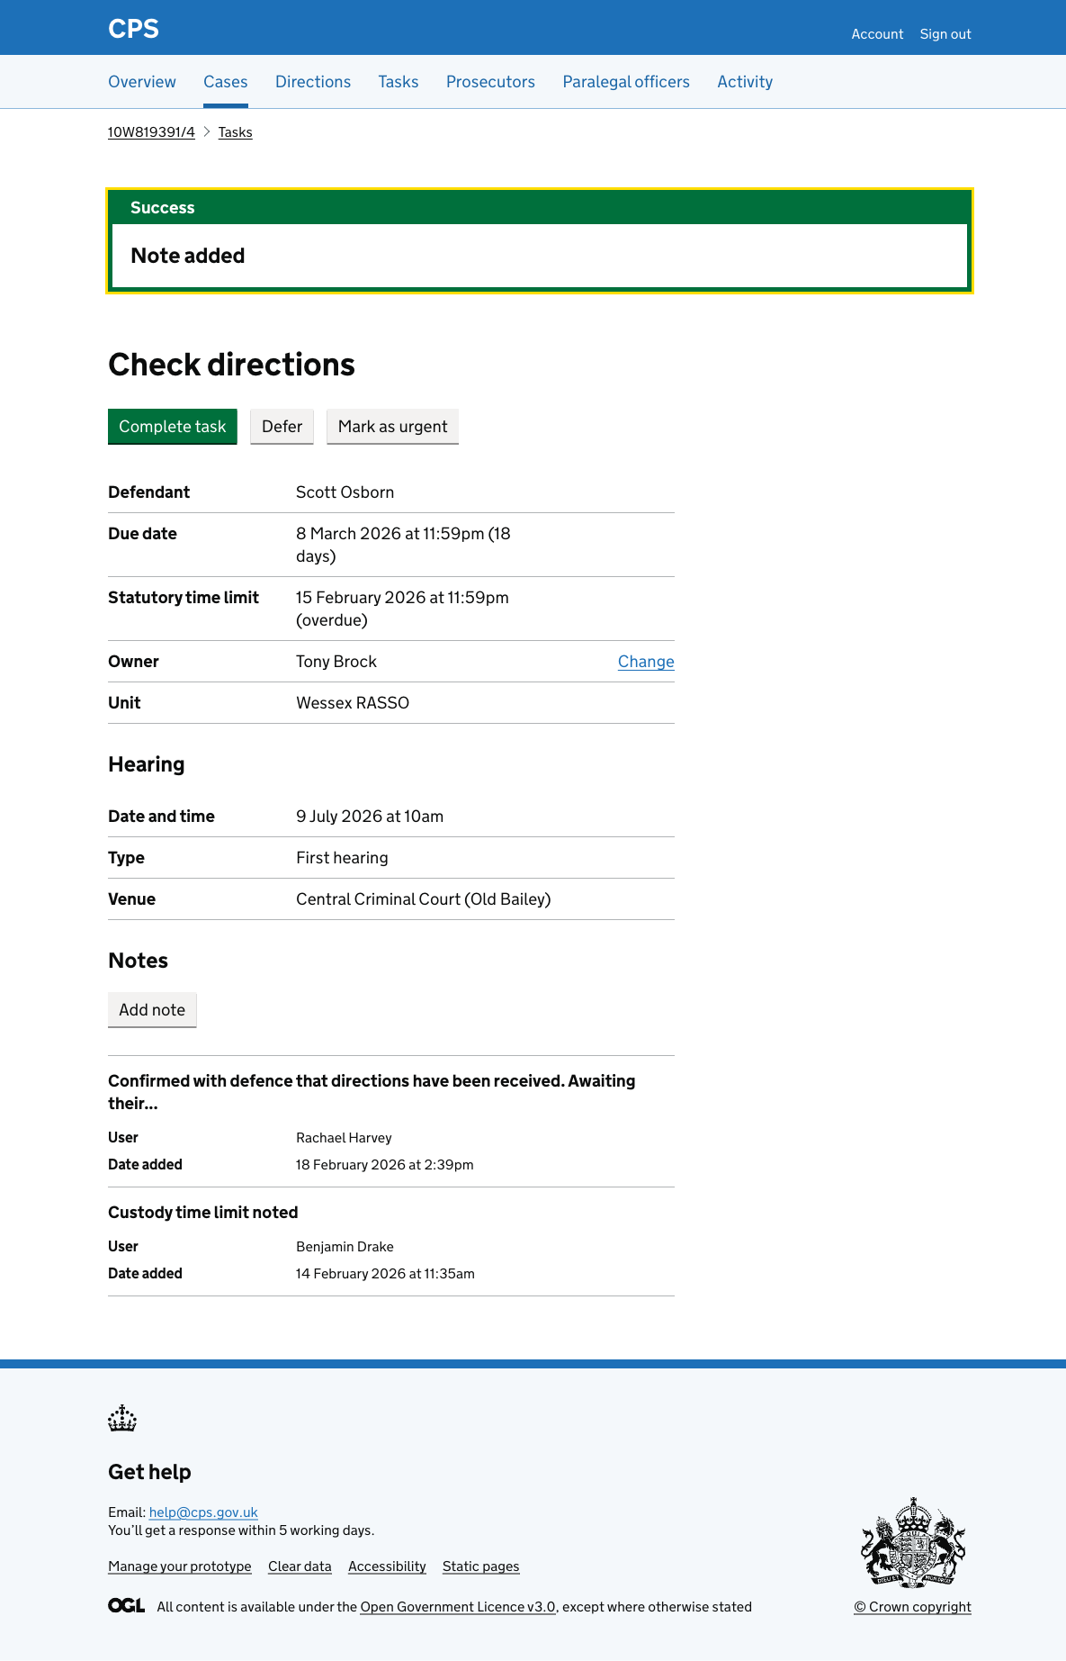Click the CPS logo in header

pos(133,29)
